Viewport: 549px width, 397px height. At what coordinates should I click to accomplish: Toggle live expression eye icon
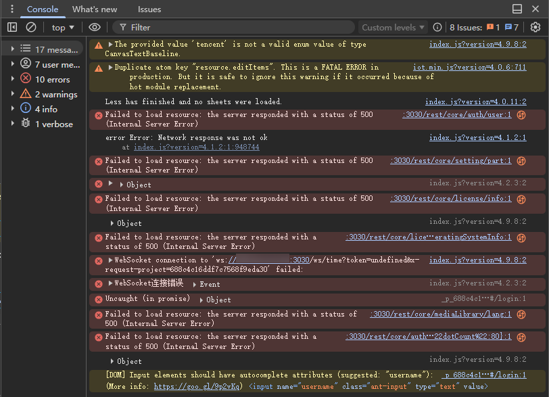point(95,27)
